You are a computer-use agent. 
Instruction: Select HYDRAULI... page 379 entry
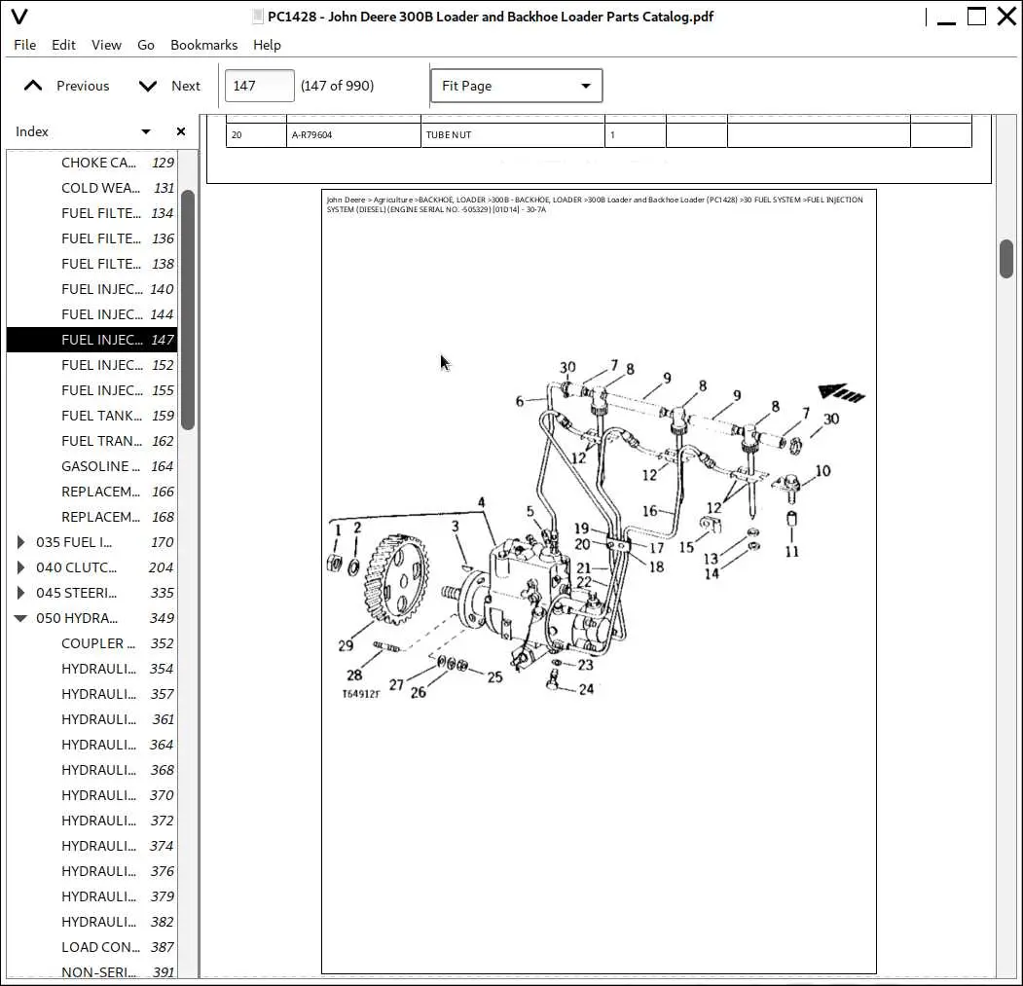click(x=92, y=896)
